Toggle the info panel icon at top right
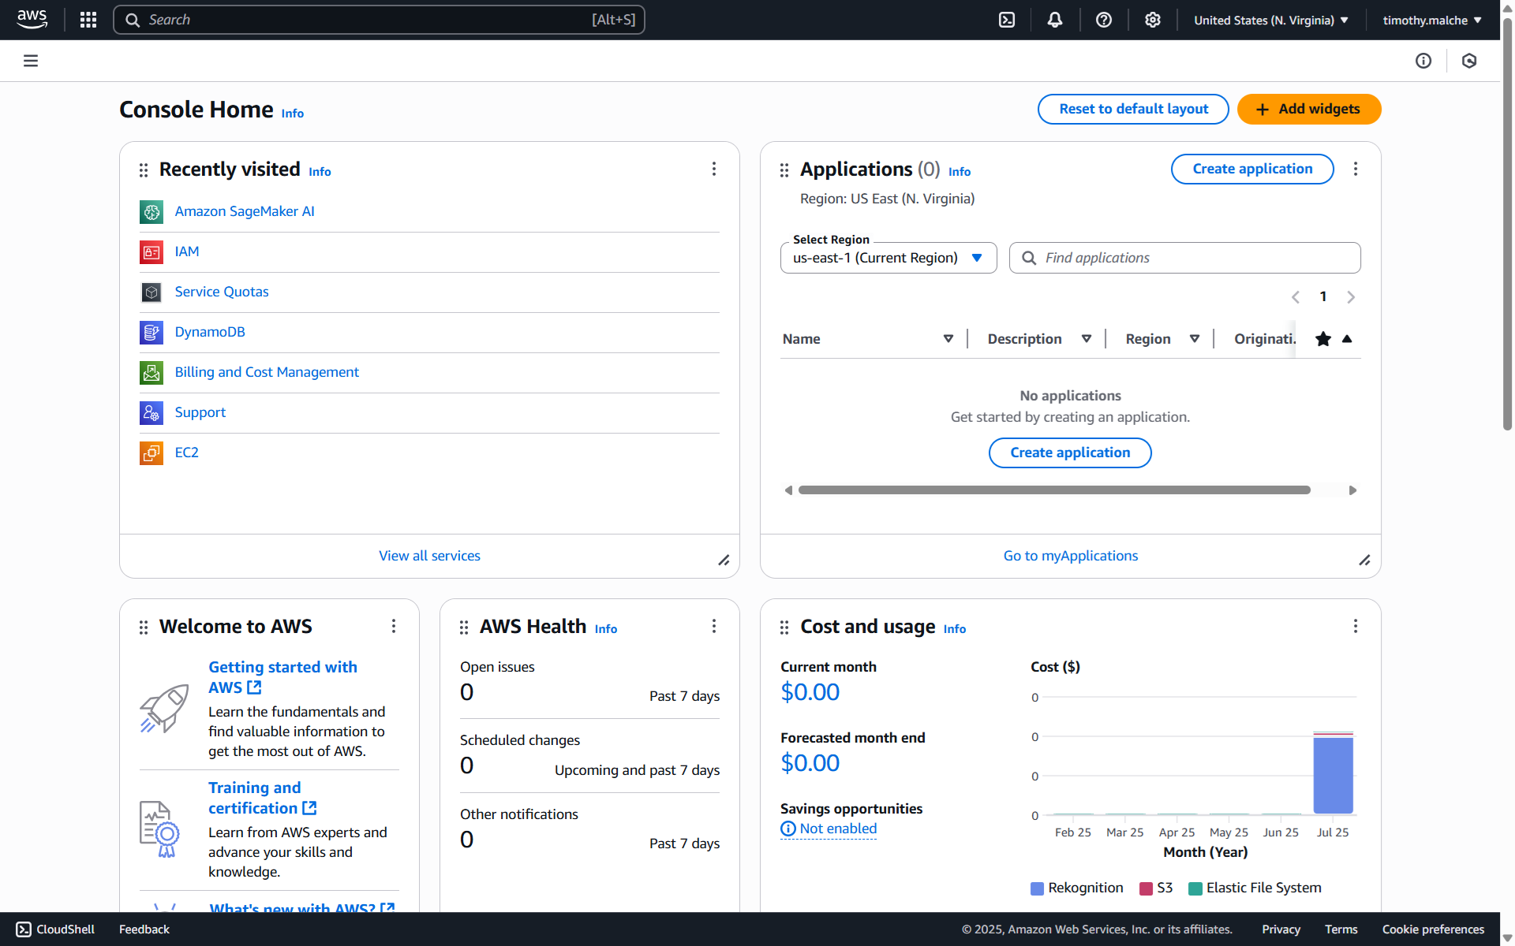Screen dimensions: 1515x946 click(x=1423, y=61)
